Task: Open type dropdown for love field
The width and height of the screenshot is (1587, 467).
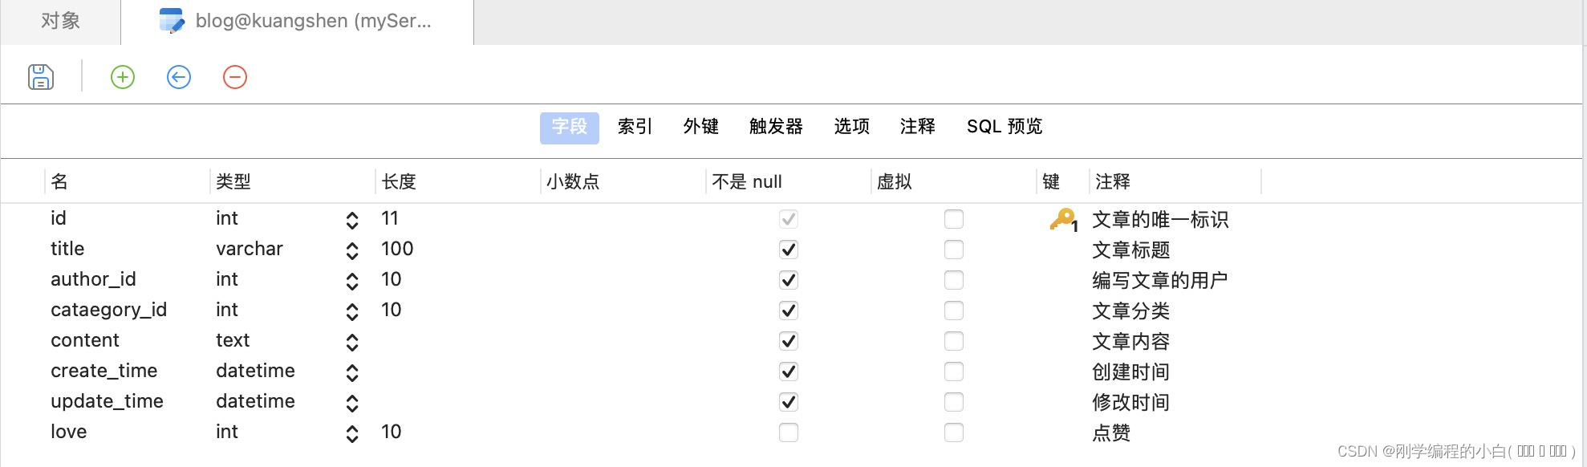Action: point(352,433)
